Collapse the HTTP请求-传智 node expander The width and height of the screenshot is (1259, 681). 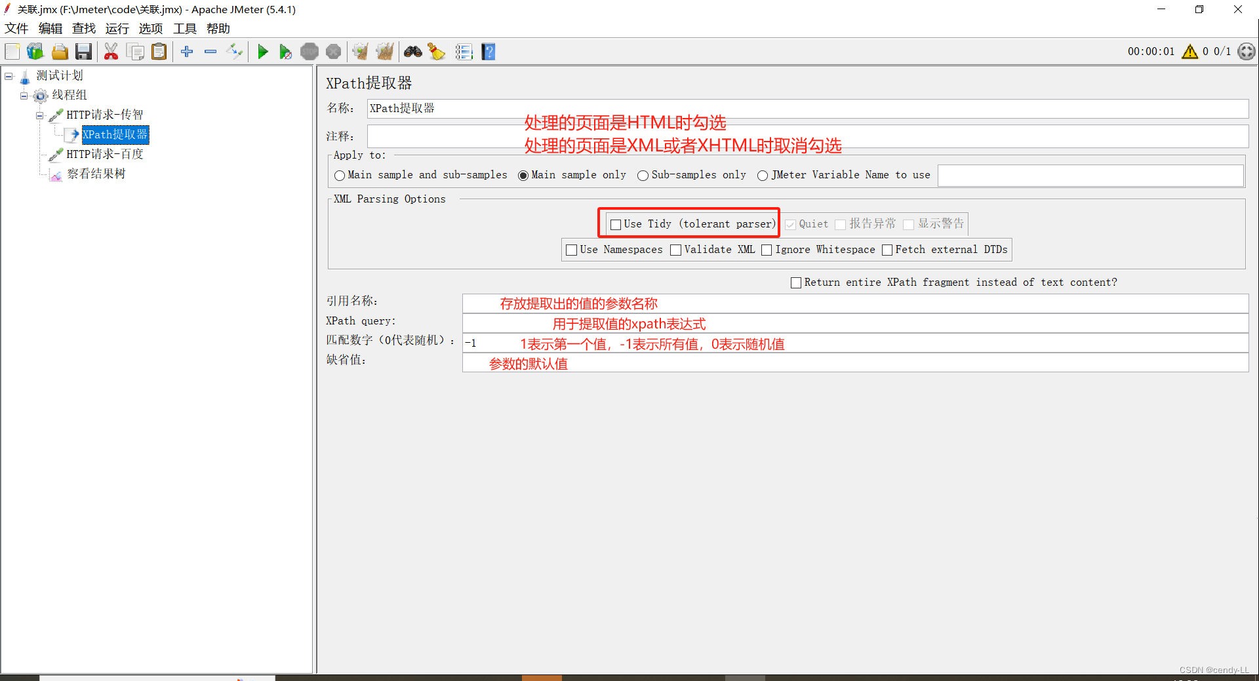click(x=40, y=115)
